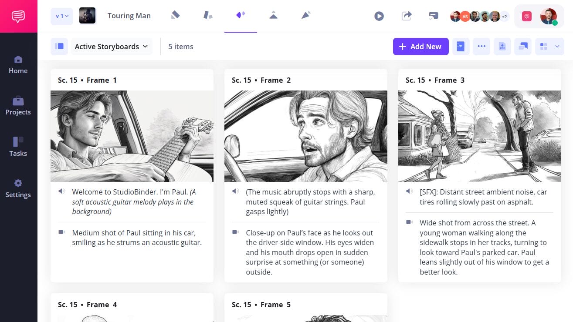Click Frame 3 audio speaker icon
The height and width of the screenshot is (322, 573).
point(409,191)
